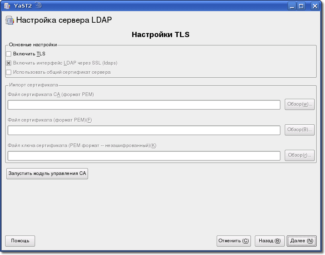Click the 'Файл сертификата (формат PEM)' input
The height and width of the screenshot is (255, 325).
tap(144, 130)
